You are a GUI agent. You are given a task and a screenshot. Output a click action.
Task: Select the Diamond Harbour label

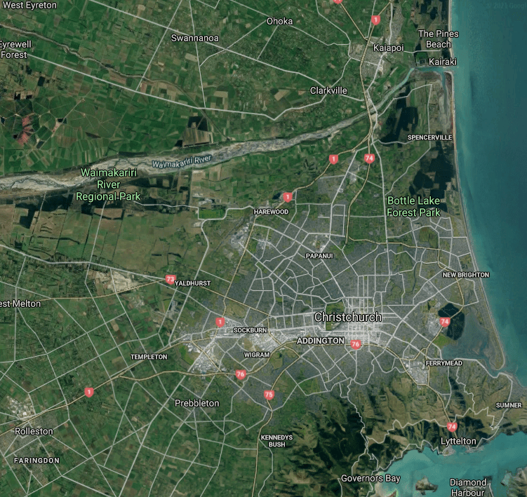468,487
